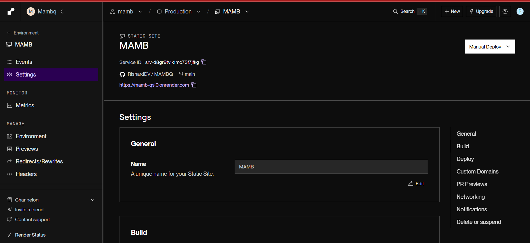Click the Render logo icon
530x243 pixels.
(11, 11)
